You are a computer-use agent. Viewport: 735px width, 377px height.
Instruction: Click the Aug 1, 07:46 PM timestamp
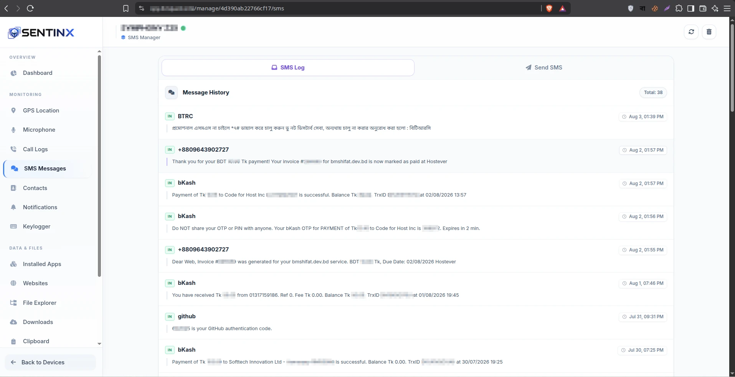pos(643,283)
